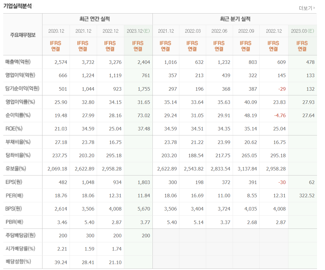This screenshot has width=325, height=270.
Task: Click the 40.09 operating margin value
Action: (251, 102)
